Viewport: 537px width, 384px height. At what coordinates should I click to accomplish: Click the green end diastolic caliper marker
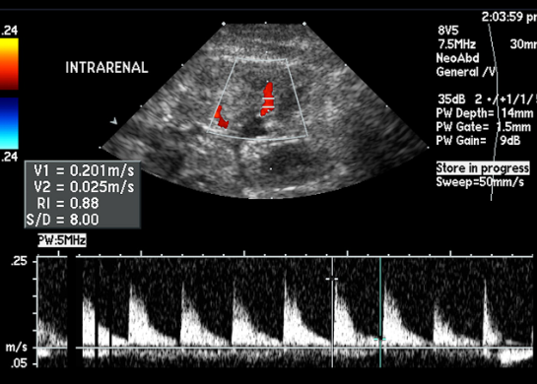pyautogui.click(x=379, y=339)
